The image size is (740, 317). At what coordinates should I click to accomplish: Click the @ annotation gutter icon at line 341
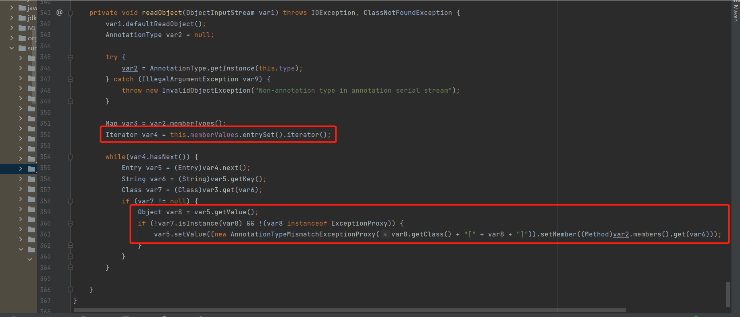pyautogui.click(x=59, y=12)
